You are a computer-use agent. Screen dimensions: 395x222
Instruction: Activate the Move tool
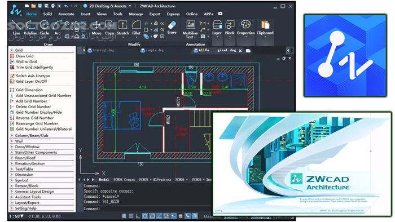[96, 28]
